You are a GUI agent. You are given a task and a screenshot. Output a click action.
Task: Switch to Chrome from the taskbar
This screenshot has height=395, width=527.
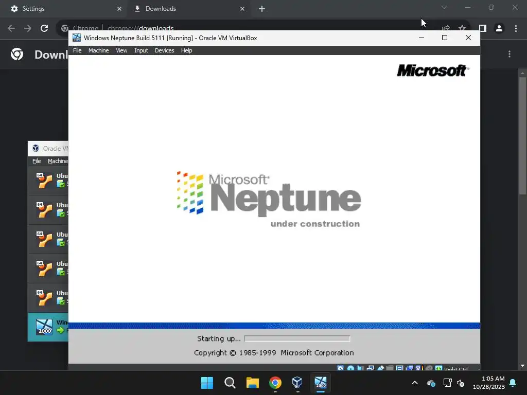275,383
